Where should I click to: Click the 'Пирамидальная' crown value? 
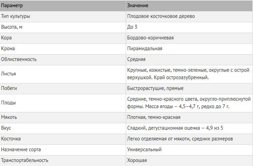click(x=145, y=48)
